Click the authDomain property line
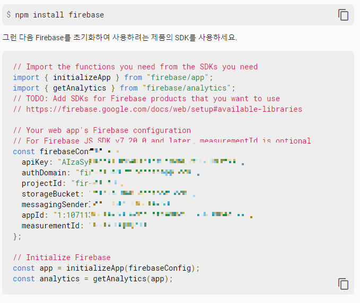Screen dimensions: 360x303 pyautogui.click(x=111, y=173)
